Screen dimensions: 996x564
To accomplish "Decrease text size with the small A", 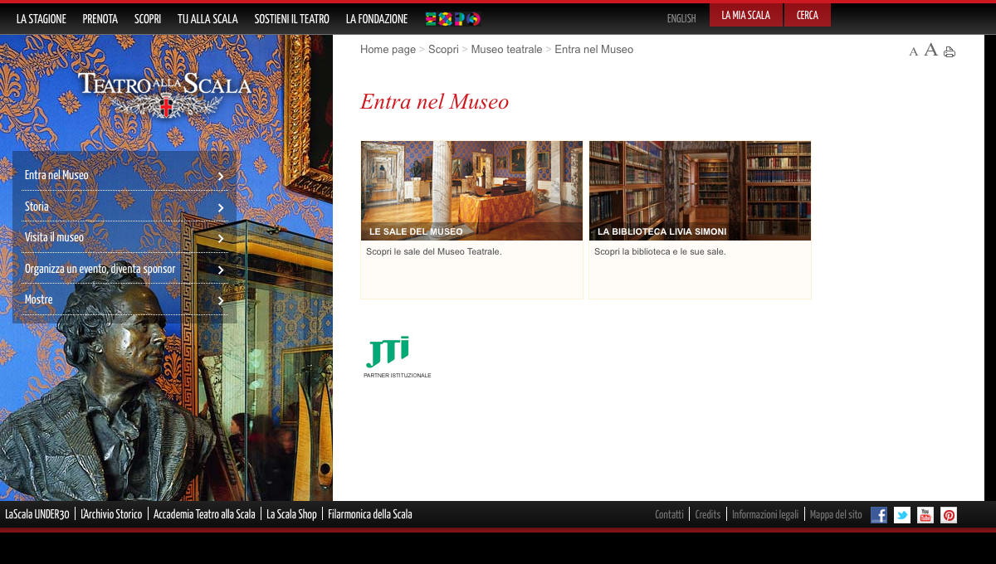I will (x=914, y=51).
